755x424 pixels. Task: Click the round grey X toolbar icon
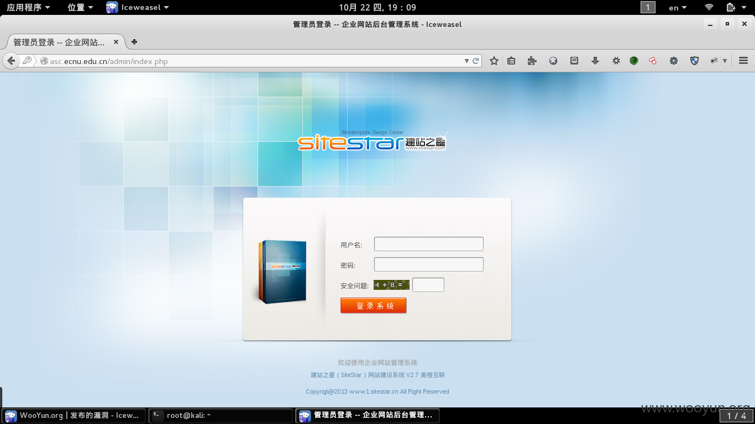pyautogui.click(x=553, y=61)
